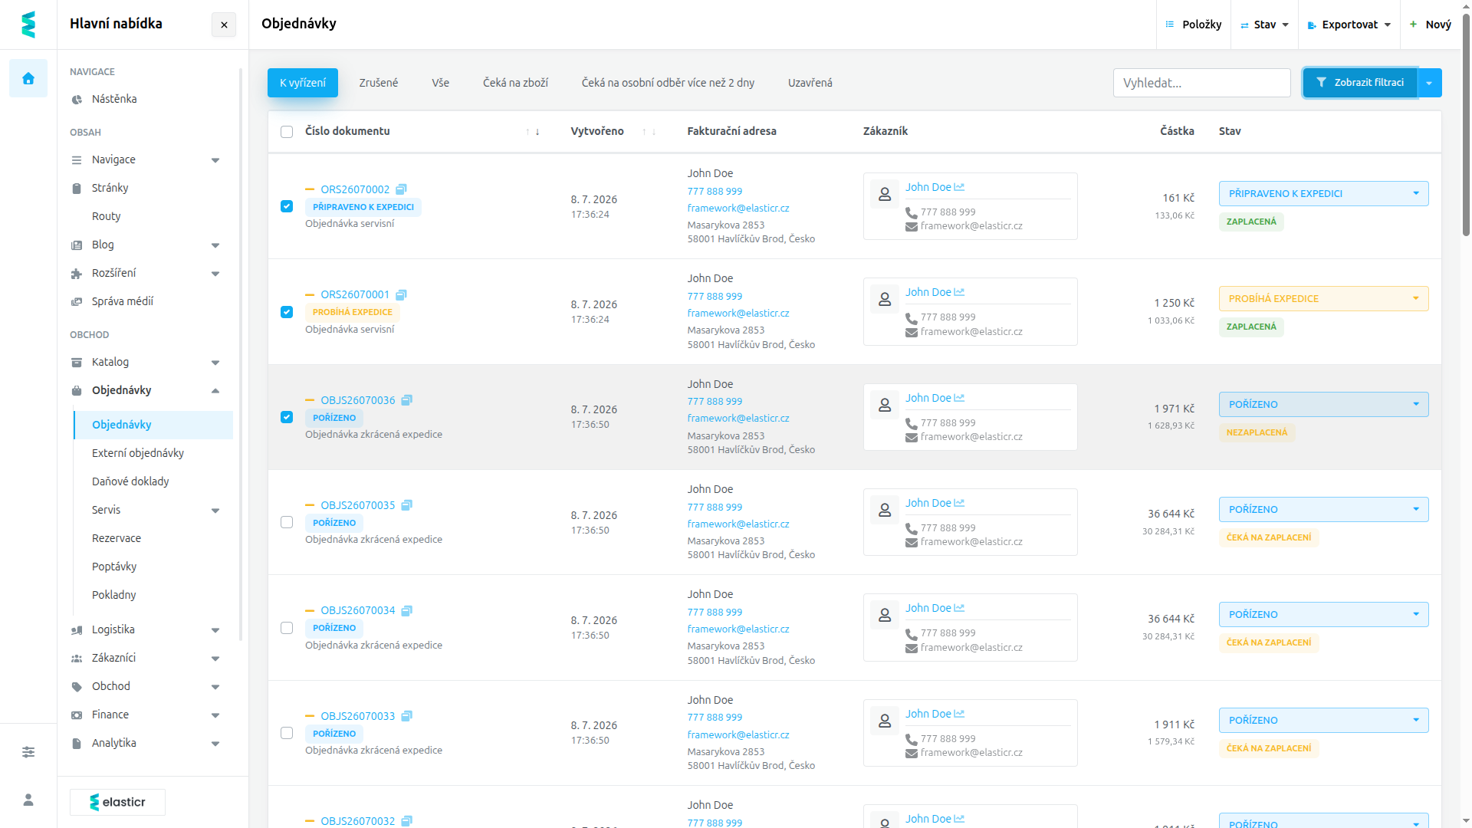Image resolution: width=1472 pixels, height=828 pixels.
Task: Switch to the Zrušené tab
Action: click(379, 83)
